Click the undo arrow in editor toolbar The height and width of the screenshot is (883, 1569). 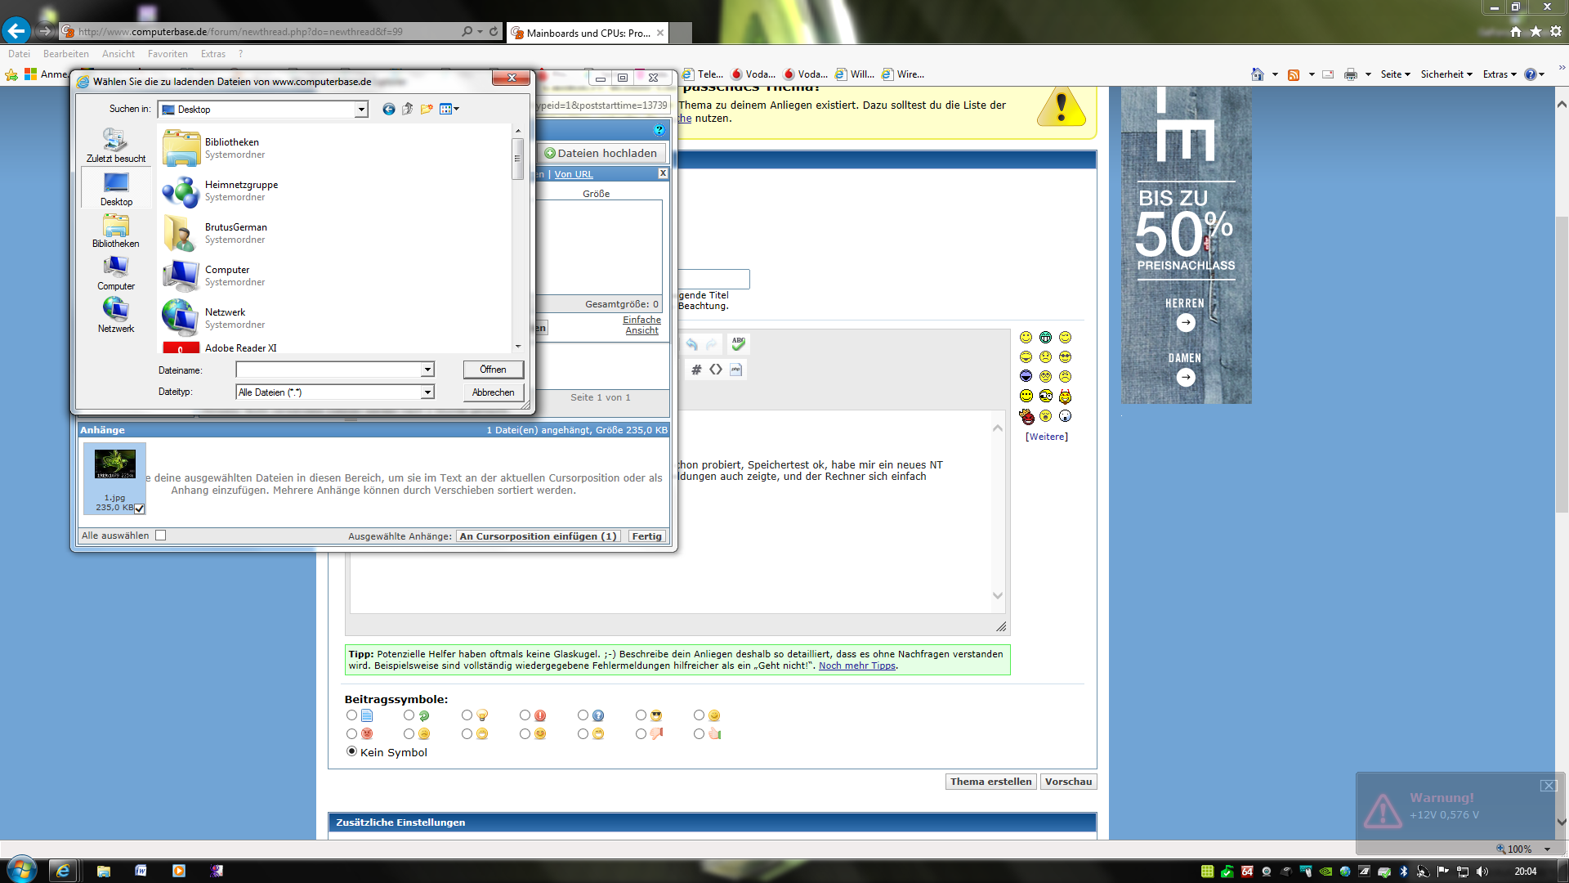692,344
